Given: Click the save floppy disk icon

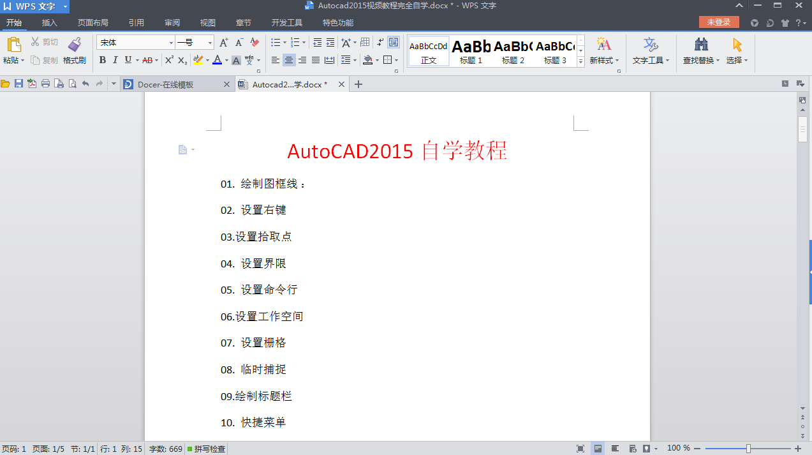Looking at the screenshot, I should click(x=18, y=84).
